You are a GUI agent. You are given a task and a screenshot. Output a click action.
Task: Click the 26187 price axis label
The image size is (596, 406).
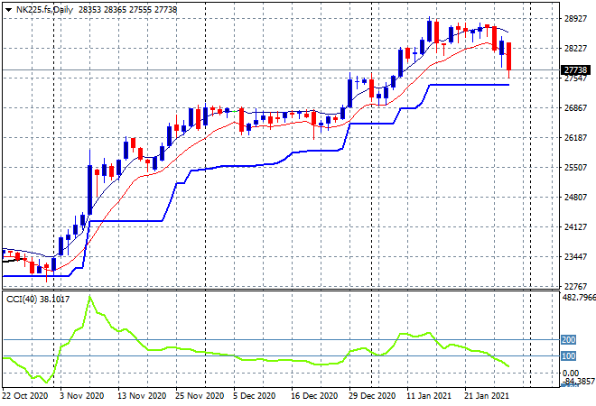[x=575, y=137]
